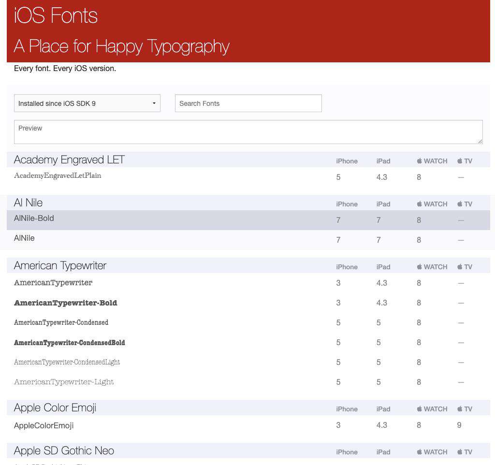
Task: Click iPad column label in Academy Engraved LET header
Action: [x=383, y=161]
